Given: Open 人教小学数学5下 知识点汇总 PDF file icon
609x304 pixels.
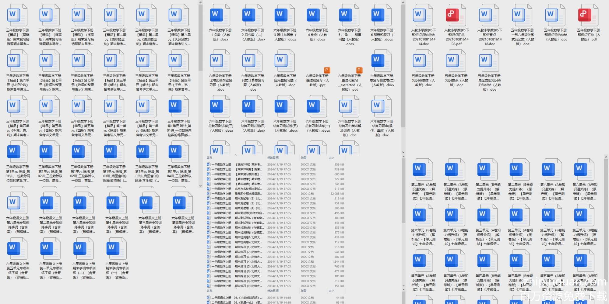Looking at the screenshot, I should 456,15.
